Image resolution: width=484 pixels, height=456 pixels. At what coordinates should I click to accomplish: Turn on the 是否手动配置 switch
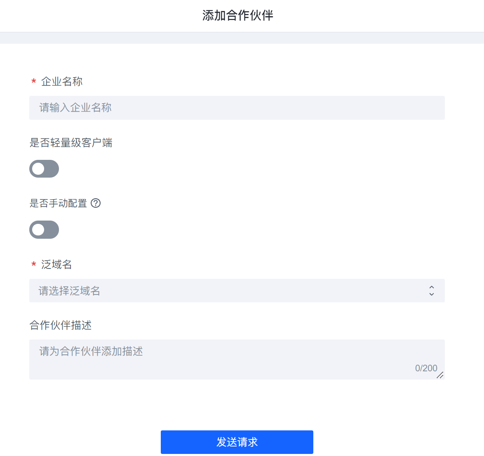[x=44, y=230]
